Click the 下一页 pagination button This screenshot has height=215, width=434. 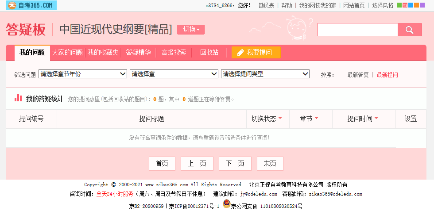[x=235, y=164]
